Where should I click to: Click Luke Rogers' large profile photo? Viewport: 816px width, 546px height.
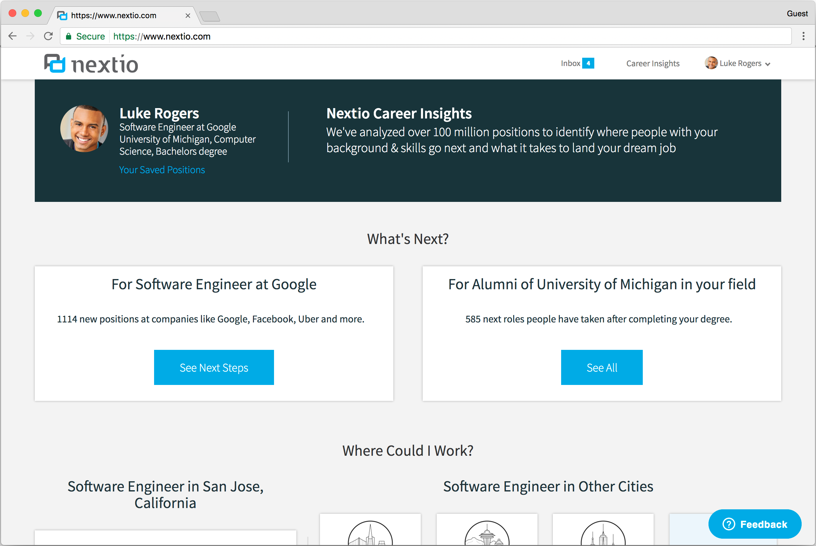click(x=84, y=129)
